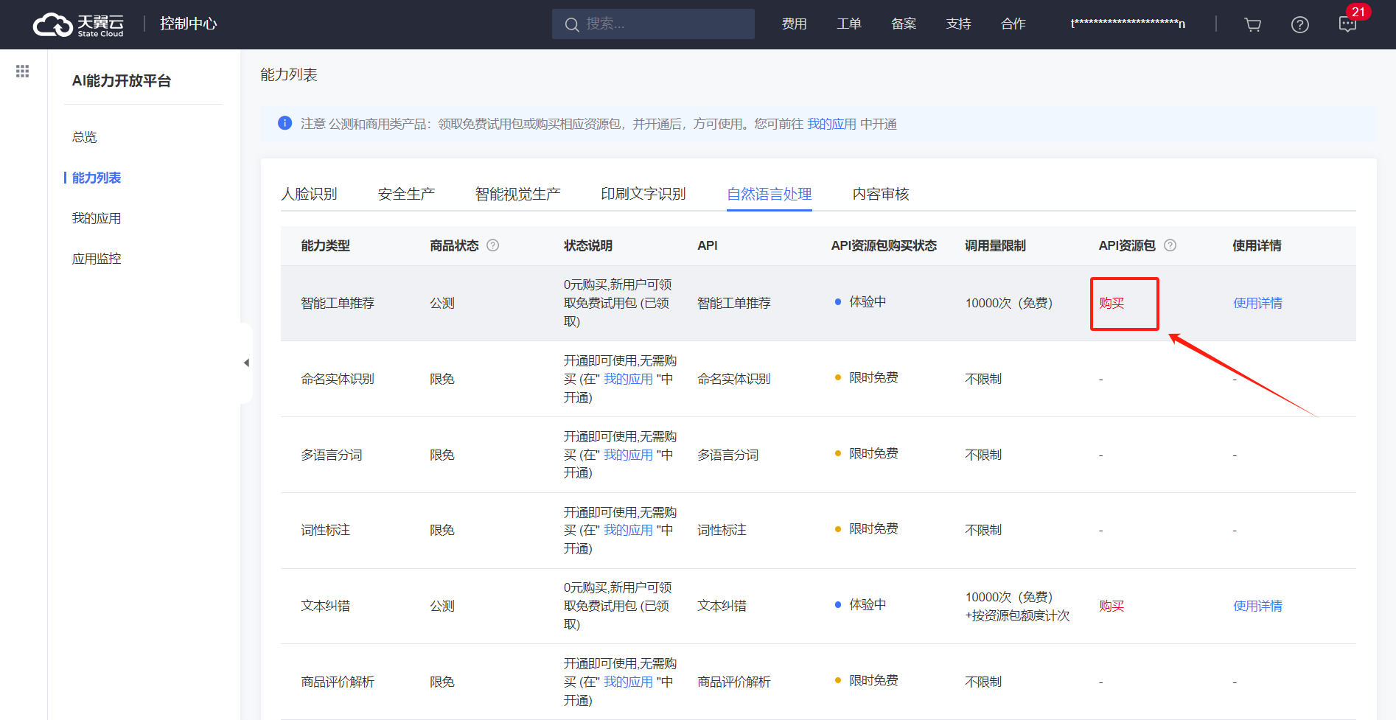Click the 命名实体识别 capability name cell
1396x720 pixels.
coord(338,379)
